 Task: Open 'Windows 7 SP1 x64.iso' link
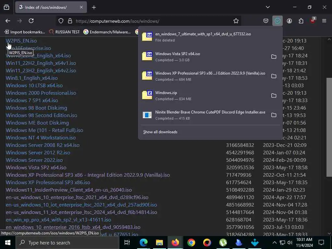pos(32,101)
